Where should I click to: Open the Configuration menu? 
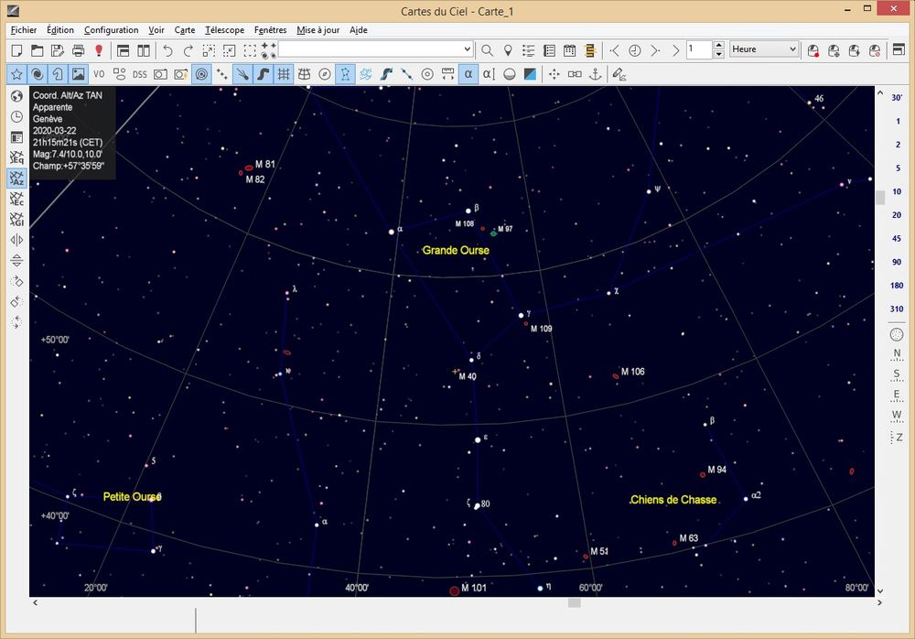(x=111, y=30)
